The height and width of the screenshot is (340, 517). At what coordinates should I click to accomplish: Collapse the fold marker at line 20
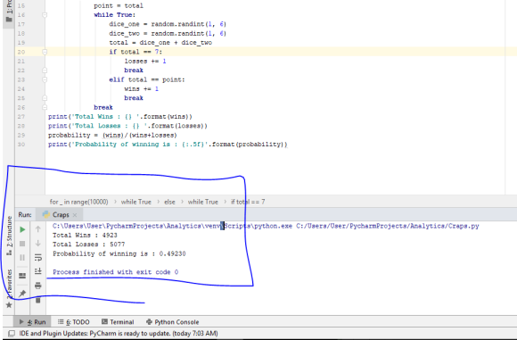tap(45, 52)
